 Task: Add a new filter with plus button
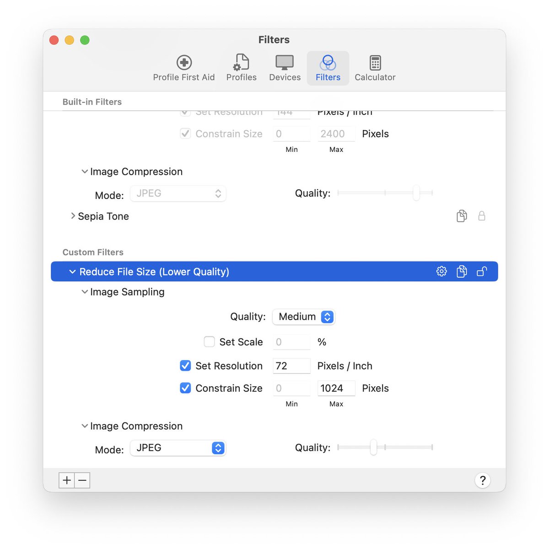67,480
